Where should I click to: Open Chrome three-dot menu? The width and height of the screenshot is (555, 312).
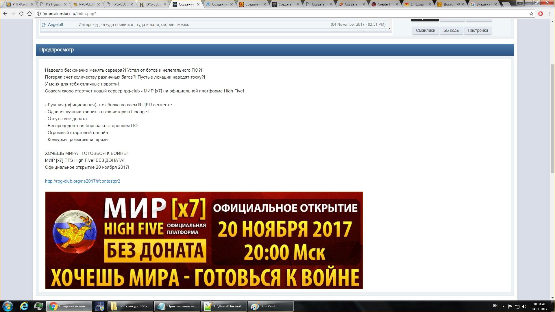point(550,14)
